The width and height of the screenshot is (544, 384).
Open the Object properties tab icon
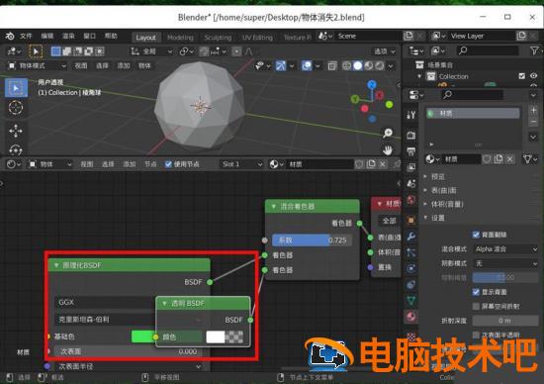tap(411, 220)
